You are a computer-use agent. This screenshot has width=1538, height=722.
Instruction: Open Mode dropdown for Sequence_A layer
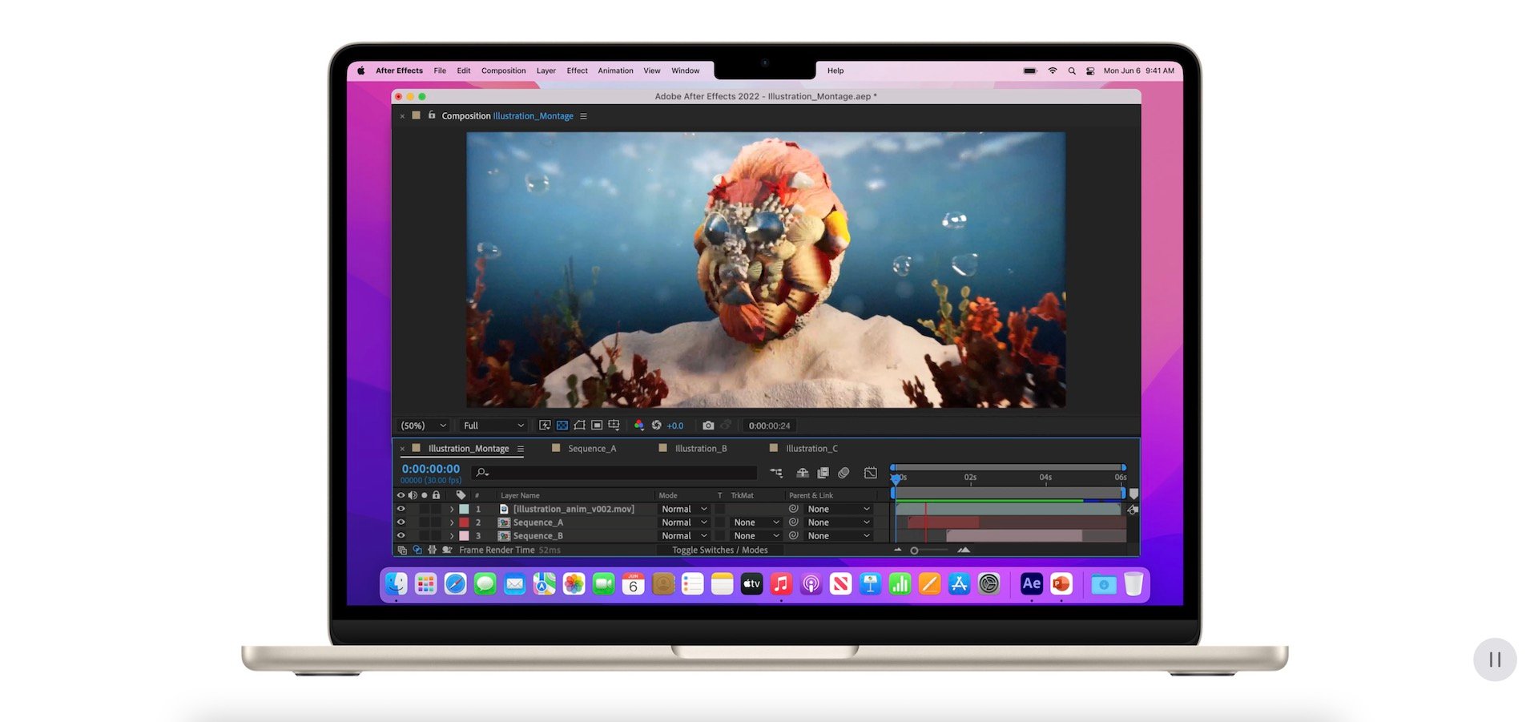click(x=684, y=522)
